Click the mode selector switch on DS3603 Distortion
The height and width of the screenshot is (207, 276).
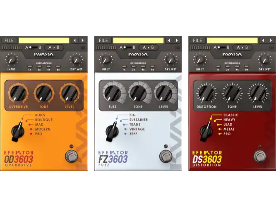[x=206, y=132]
